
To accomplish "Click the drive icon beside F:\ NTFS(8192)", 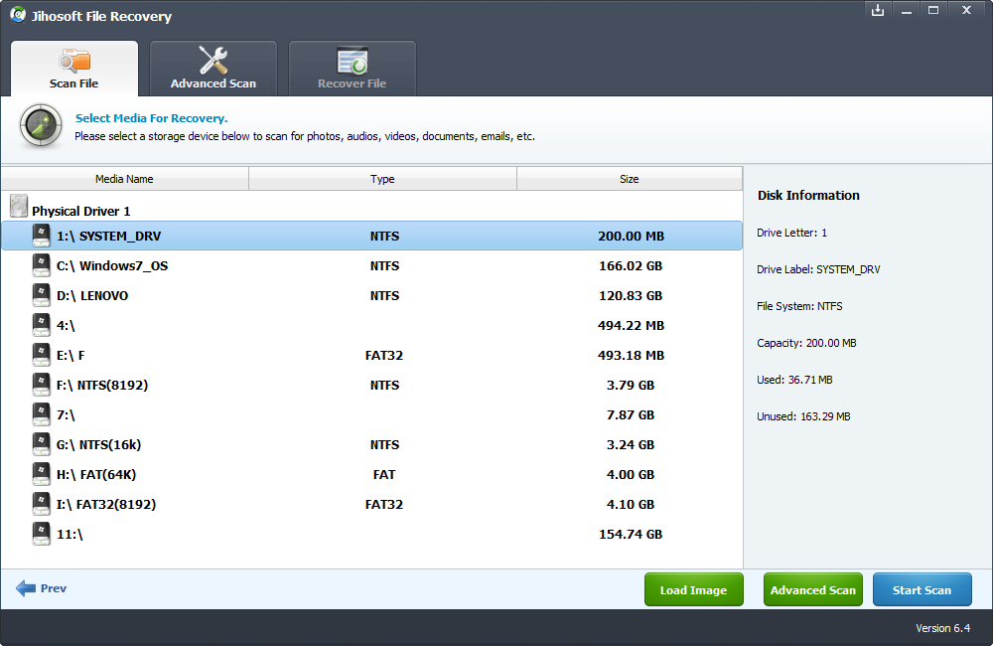I will 41,385.
